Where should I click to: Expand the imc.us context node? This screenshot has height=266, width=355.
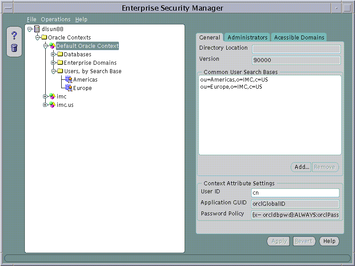(x=45, y=105)
